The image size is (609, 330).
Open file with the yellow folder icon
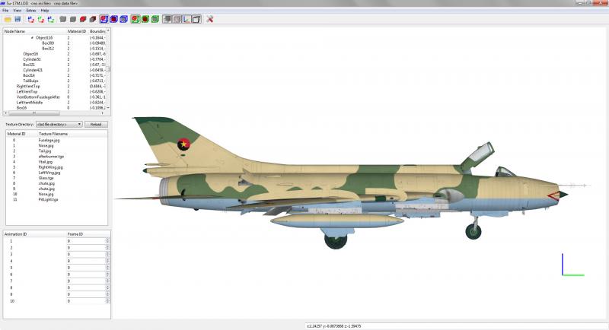point(8,19)
